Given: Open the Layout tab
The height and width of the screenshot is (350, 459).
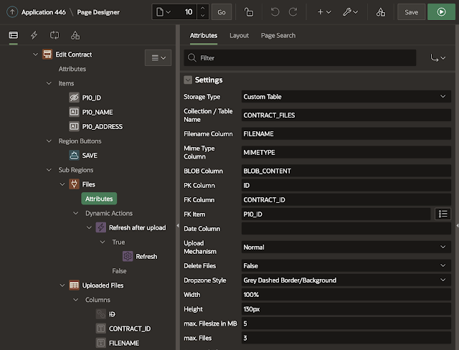Looking at the screenshot, I should tap(239, 35).
